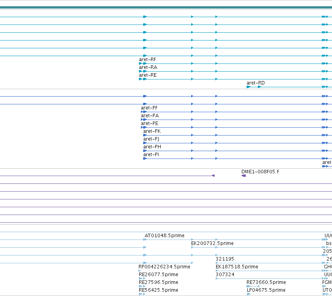Click the LP04675.5prime light-blue exon glyph
332x296 pixels.
(x=249, y=294)
